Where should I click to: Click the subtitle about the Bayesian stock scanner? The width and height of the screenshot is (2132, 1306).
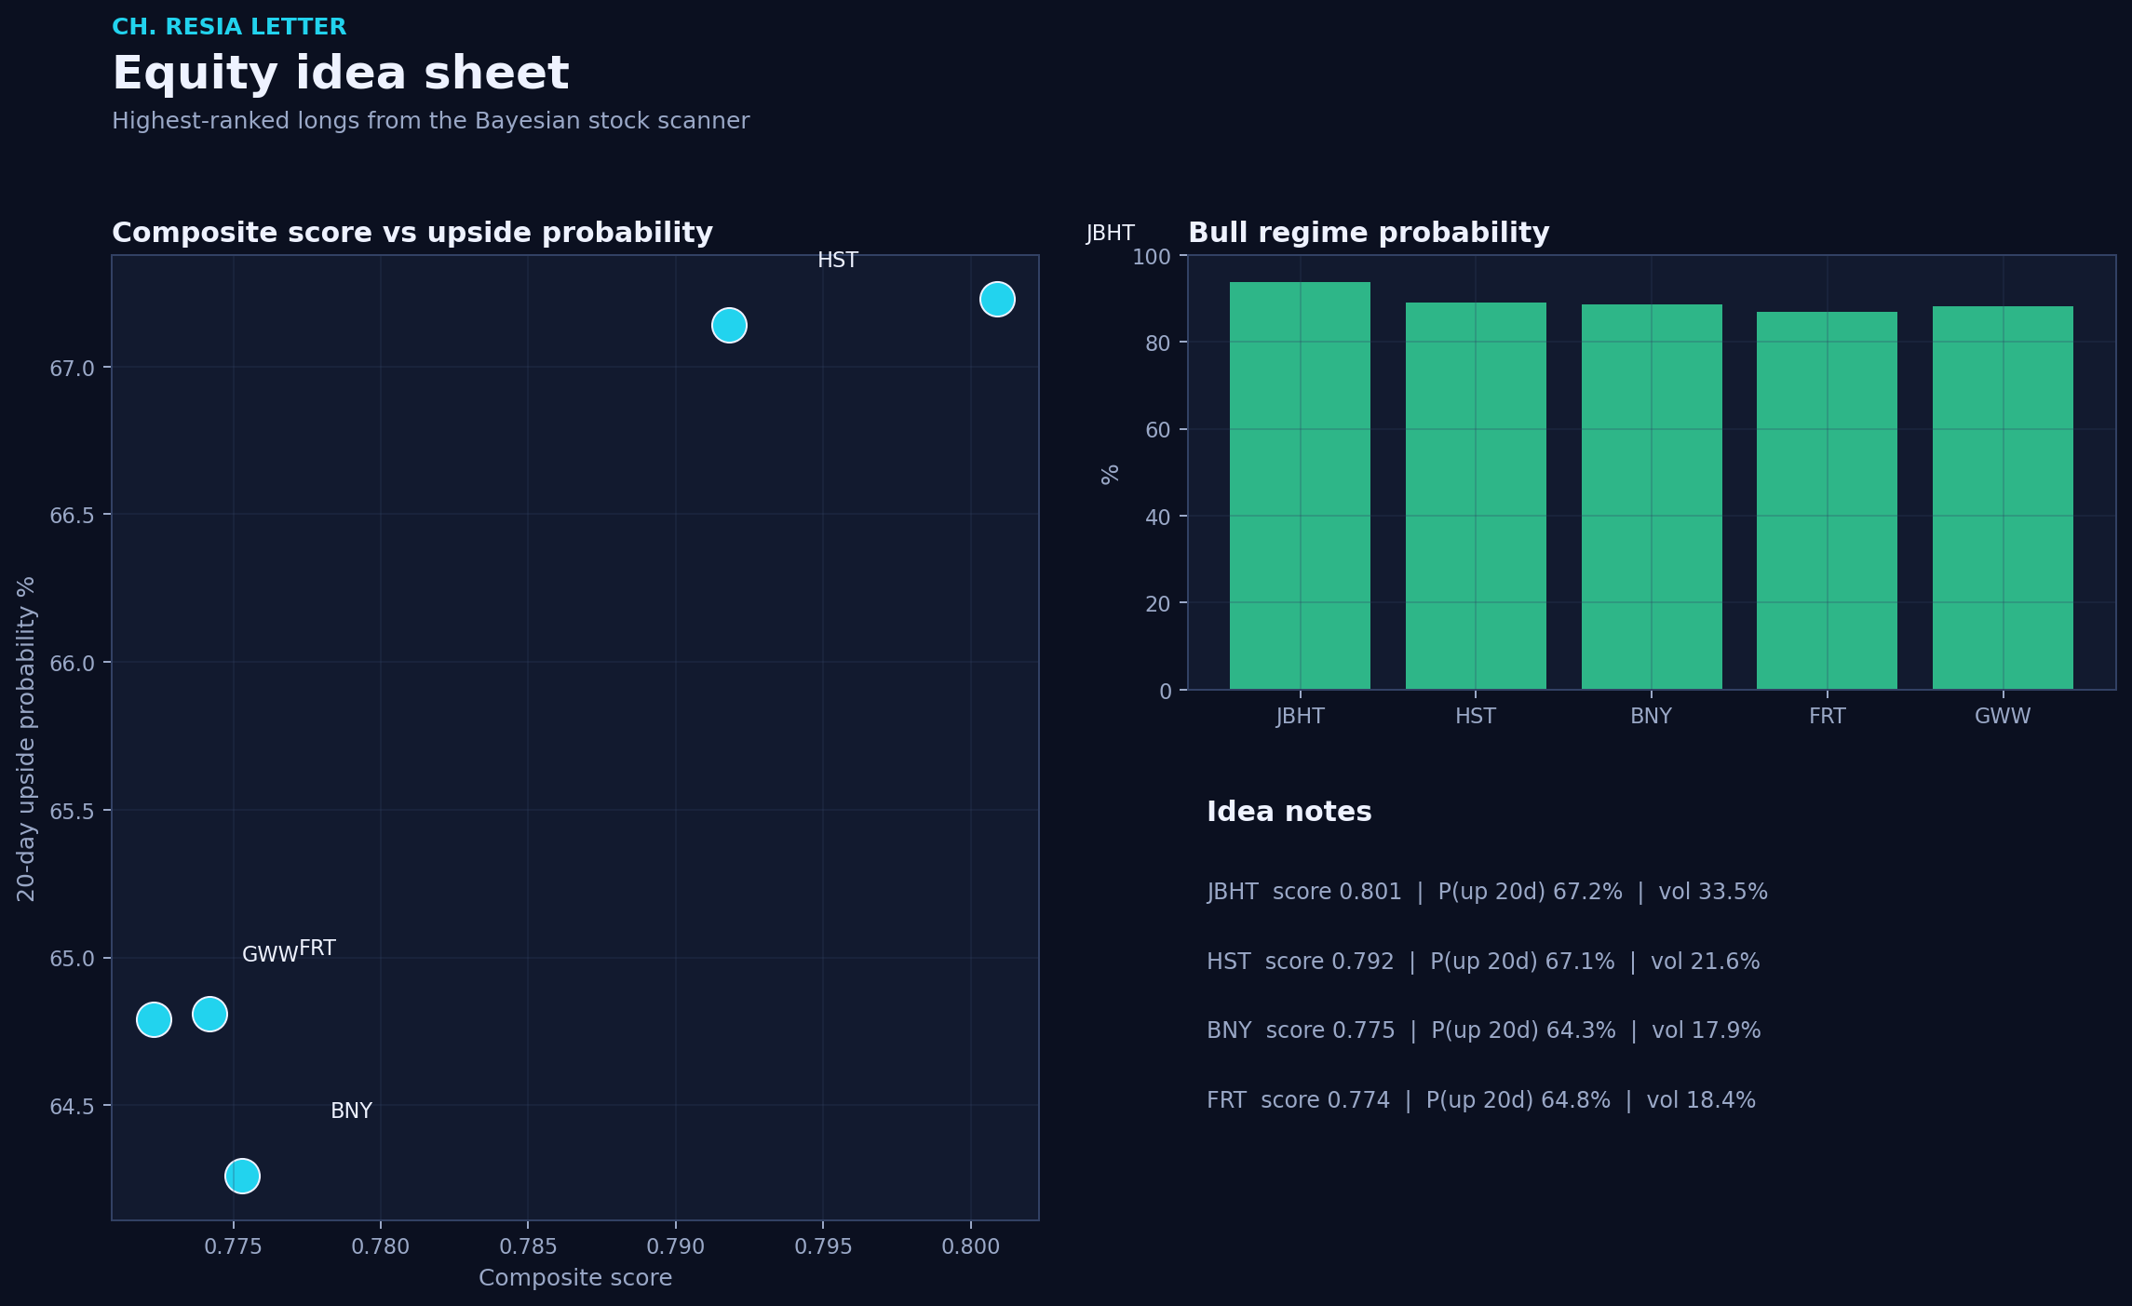pyautogui.click(x=430, y=121)
